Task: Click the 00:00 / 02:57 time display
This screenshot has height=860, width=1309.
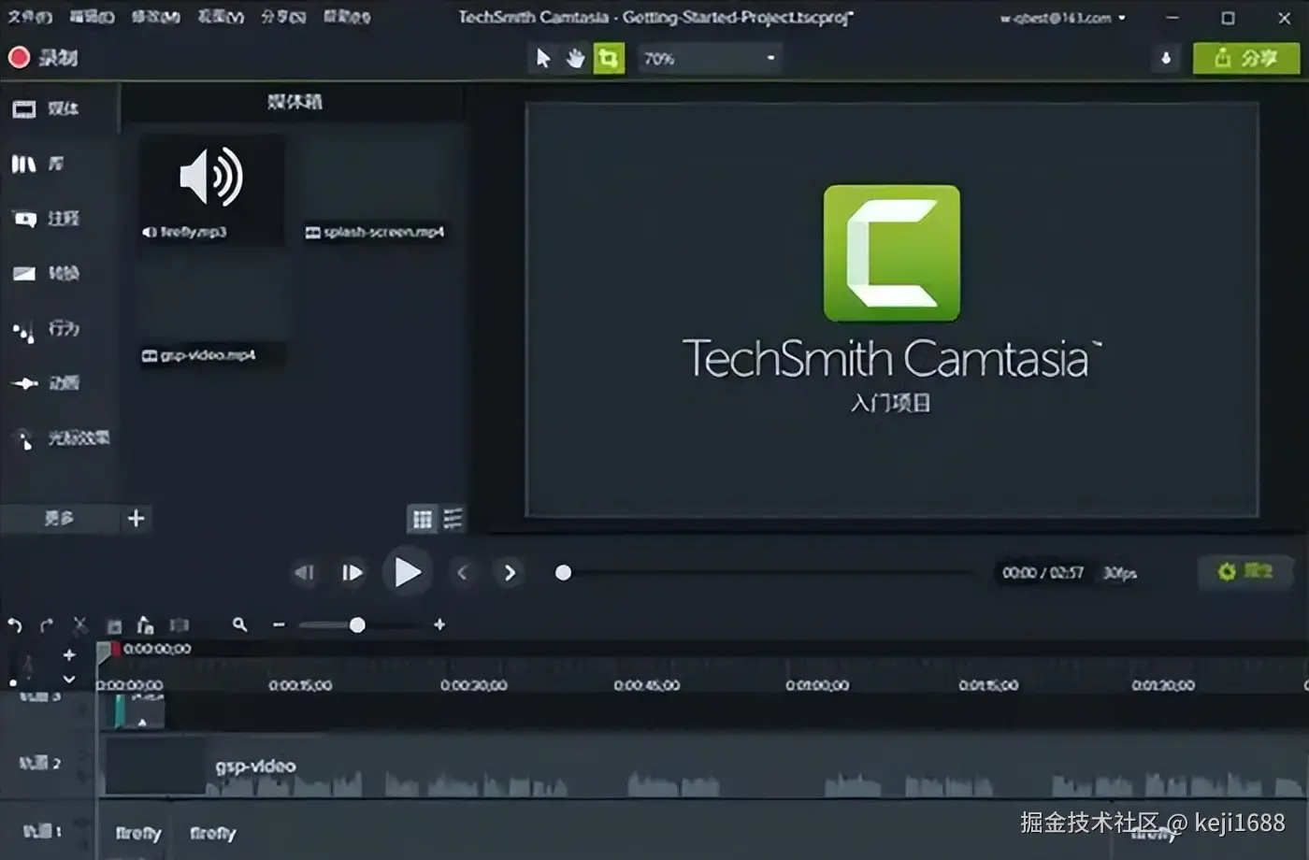Action: point(1043,572)
